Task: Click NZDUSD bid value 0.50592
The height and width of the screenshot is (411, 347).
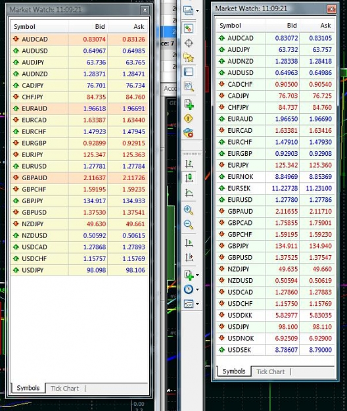Action: [95, 235]
